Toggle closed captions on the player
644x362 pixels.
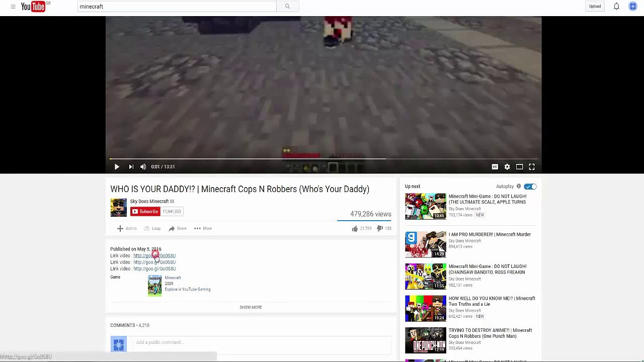[x=495, y=167]
